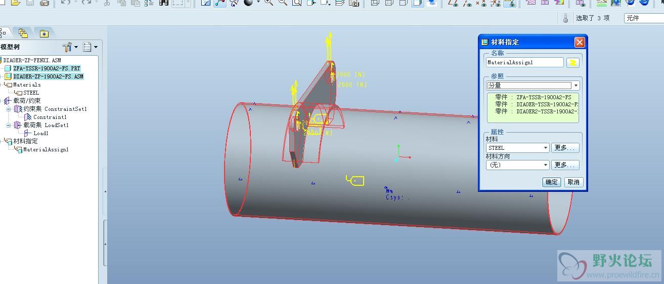Screen dimensions: 664x284
Task: Toggle coordinate systems display icon
Action: click(x=495, y=3)
